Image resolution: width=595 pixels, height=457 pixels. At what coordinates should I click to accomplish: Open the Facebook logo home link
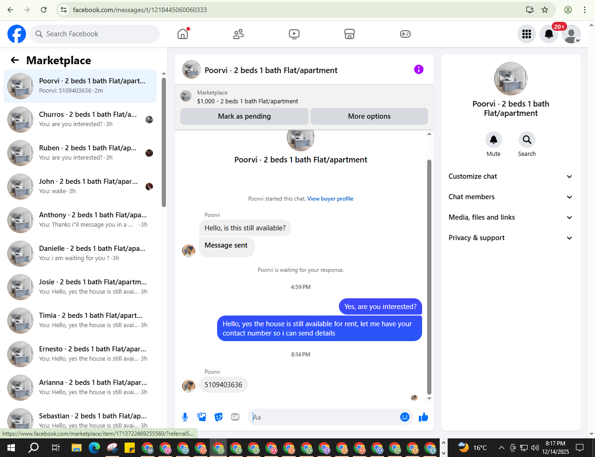(17, 34)
